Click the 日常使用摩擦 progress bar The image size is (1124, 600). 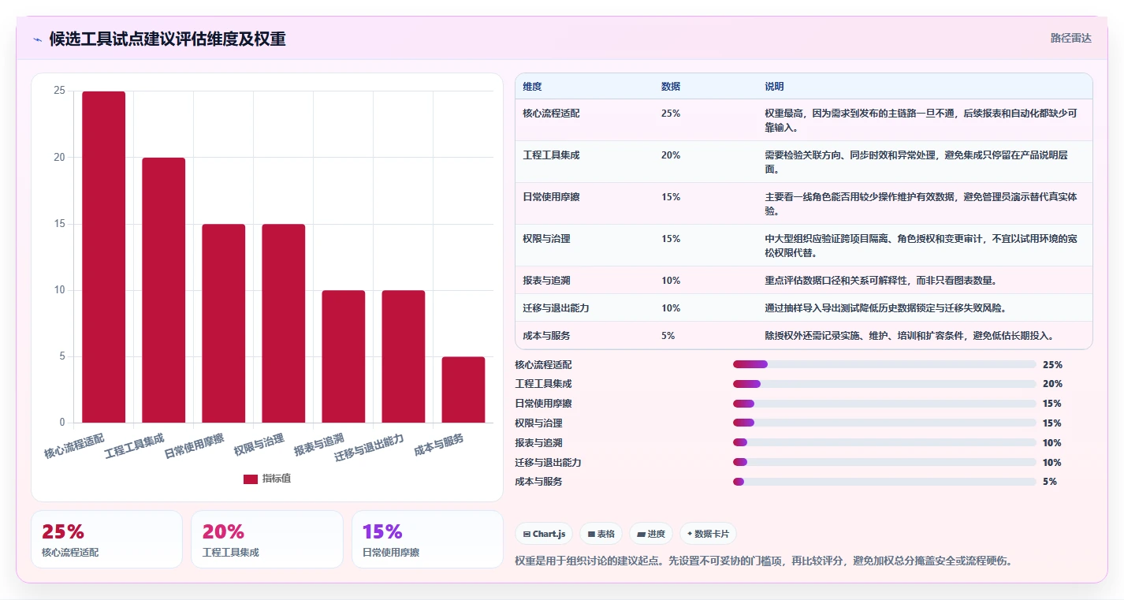coord(884,404)
